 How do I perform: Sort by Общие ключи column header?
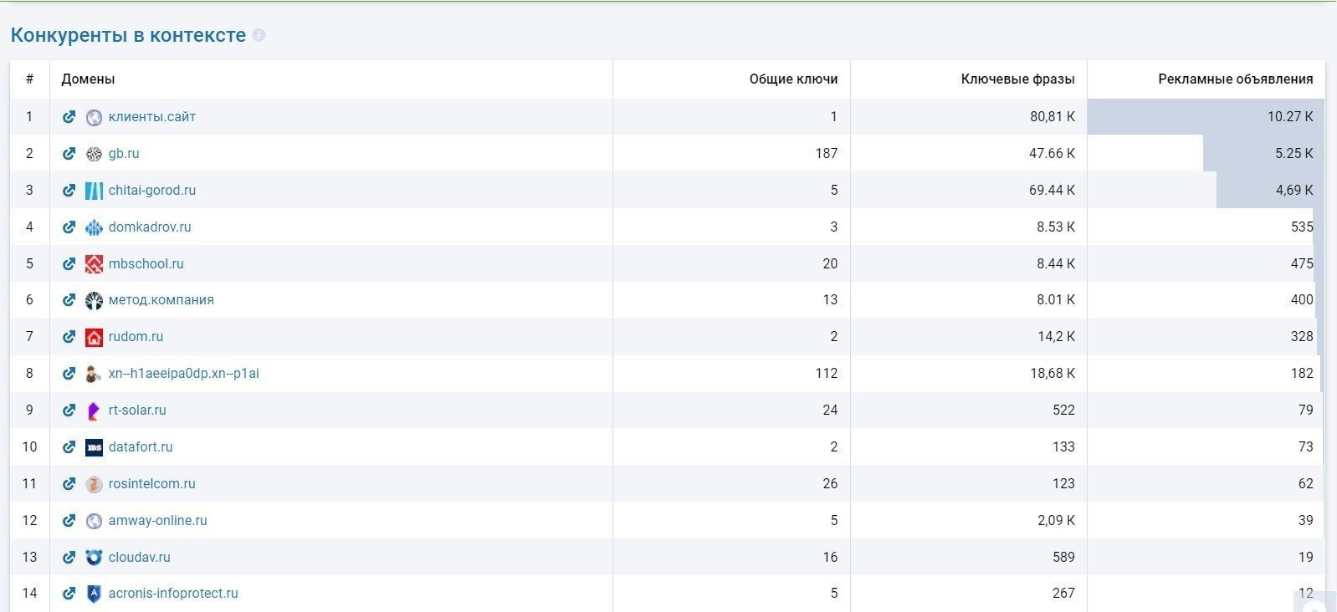[792, 79]
